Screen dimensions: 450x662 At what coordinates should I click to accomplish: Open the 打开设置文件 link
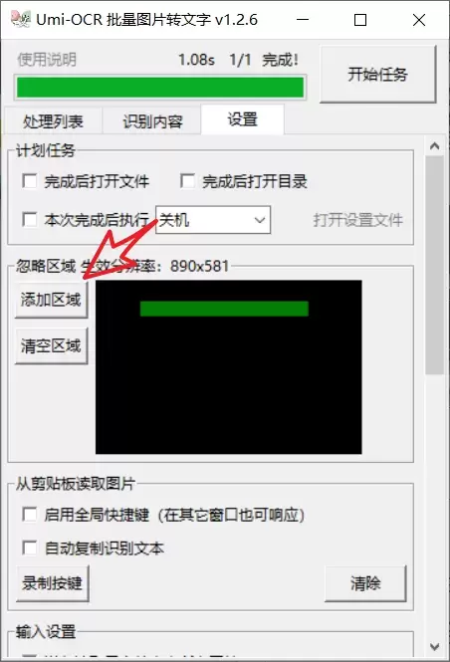[358, 220]
